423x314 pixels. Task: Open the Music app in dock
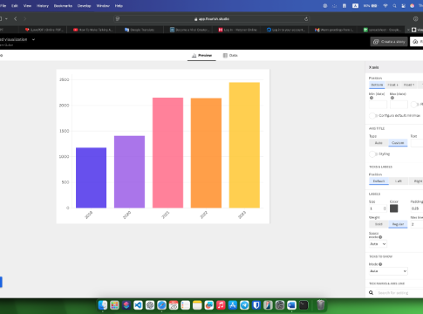221,305
